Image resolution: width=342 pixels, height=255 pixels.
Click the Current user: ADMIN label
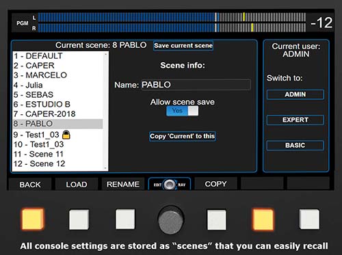296,50
